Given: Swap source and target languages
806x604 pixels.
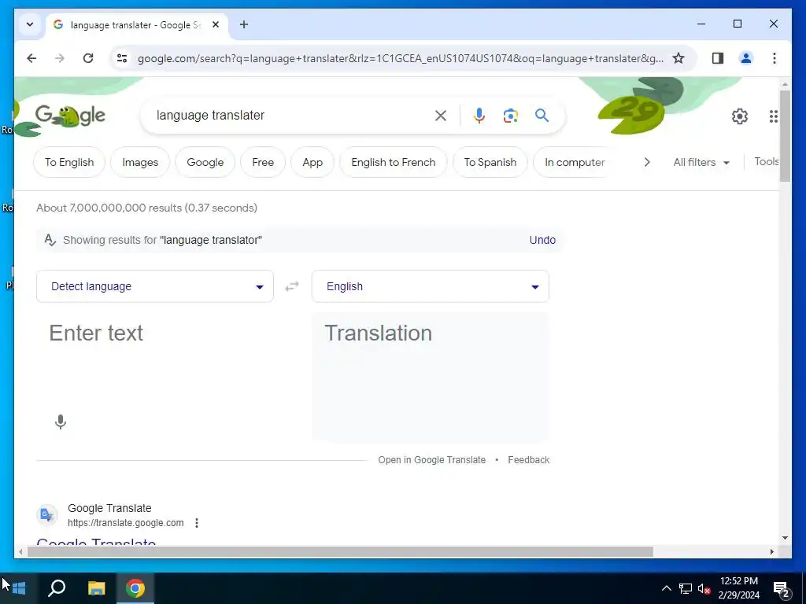Looking at the screenshot, I should click(292, 286).
